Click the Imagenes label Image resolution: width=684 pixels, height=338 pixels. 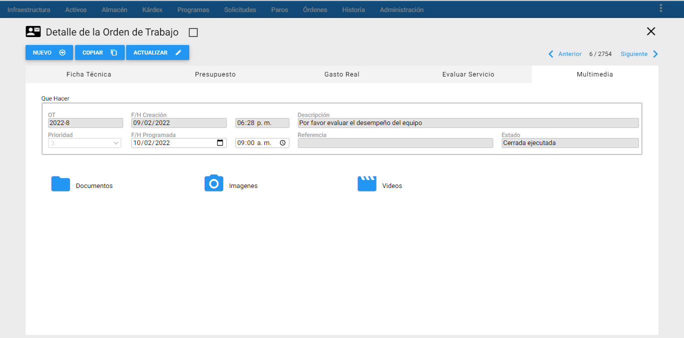pyautogui.click(x=243, y=186)
